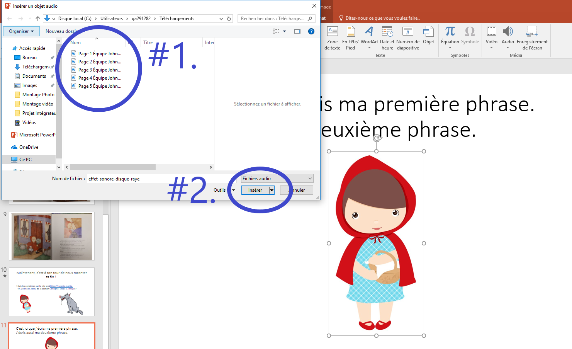572x349 pixels.
Task: Click Insérer button
Action: (255, 190)
